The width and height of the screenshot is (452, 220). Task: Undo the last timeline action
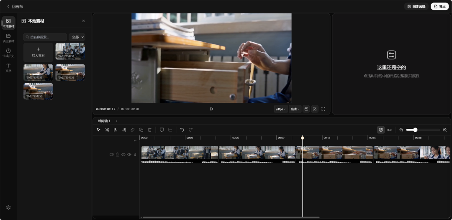click(x=182, y=130)
